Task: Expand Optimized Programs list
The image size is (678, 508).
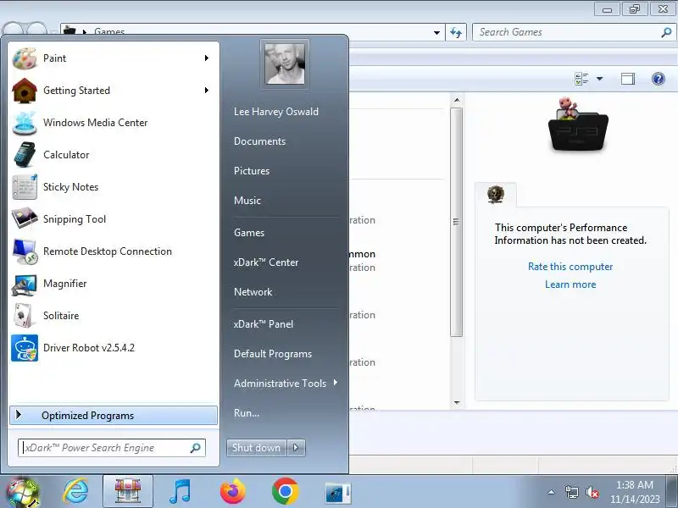Action: pos(114,416)
